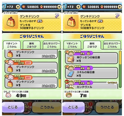Tap the とじる button on the right screen
The width and height of the screenshot is (124, 116).
(73, 107)
